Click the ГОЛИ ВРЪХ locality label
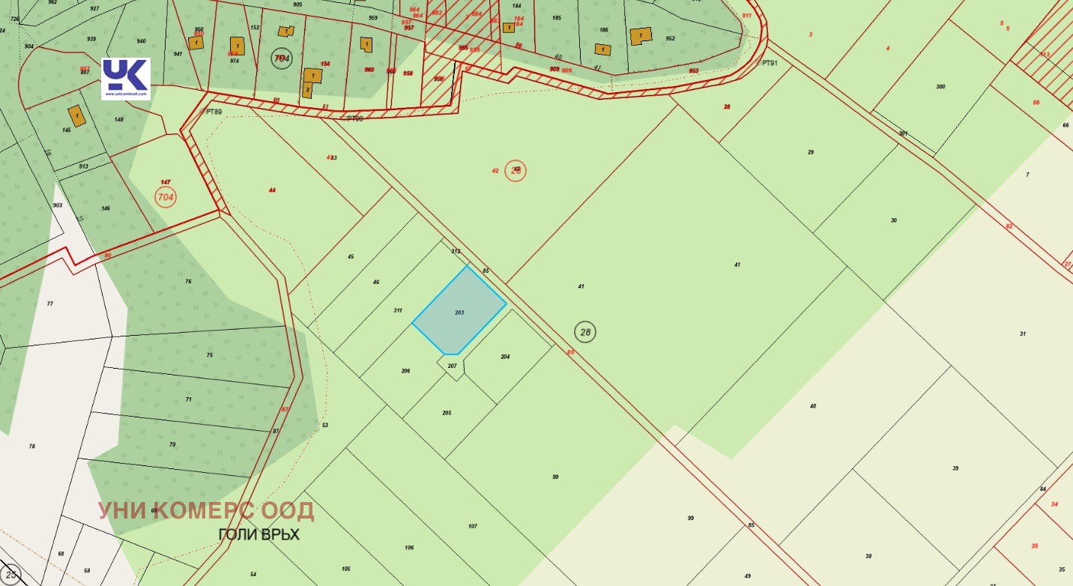 click(x=259, y=535)
